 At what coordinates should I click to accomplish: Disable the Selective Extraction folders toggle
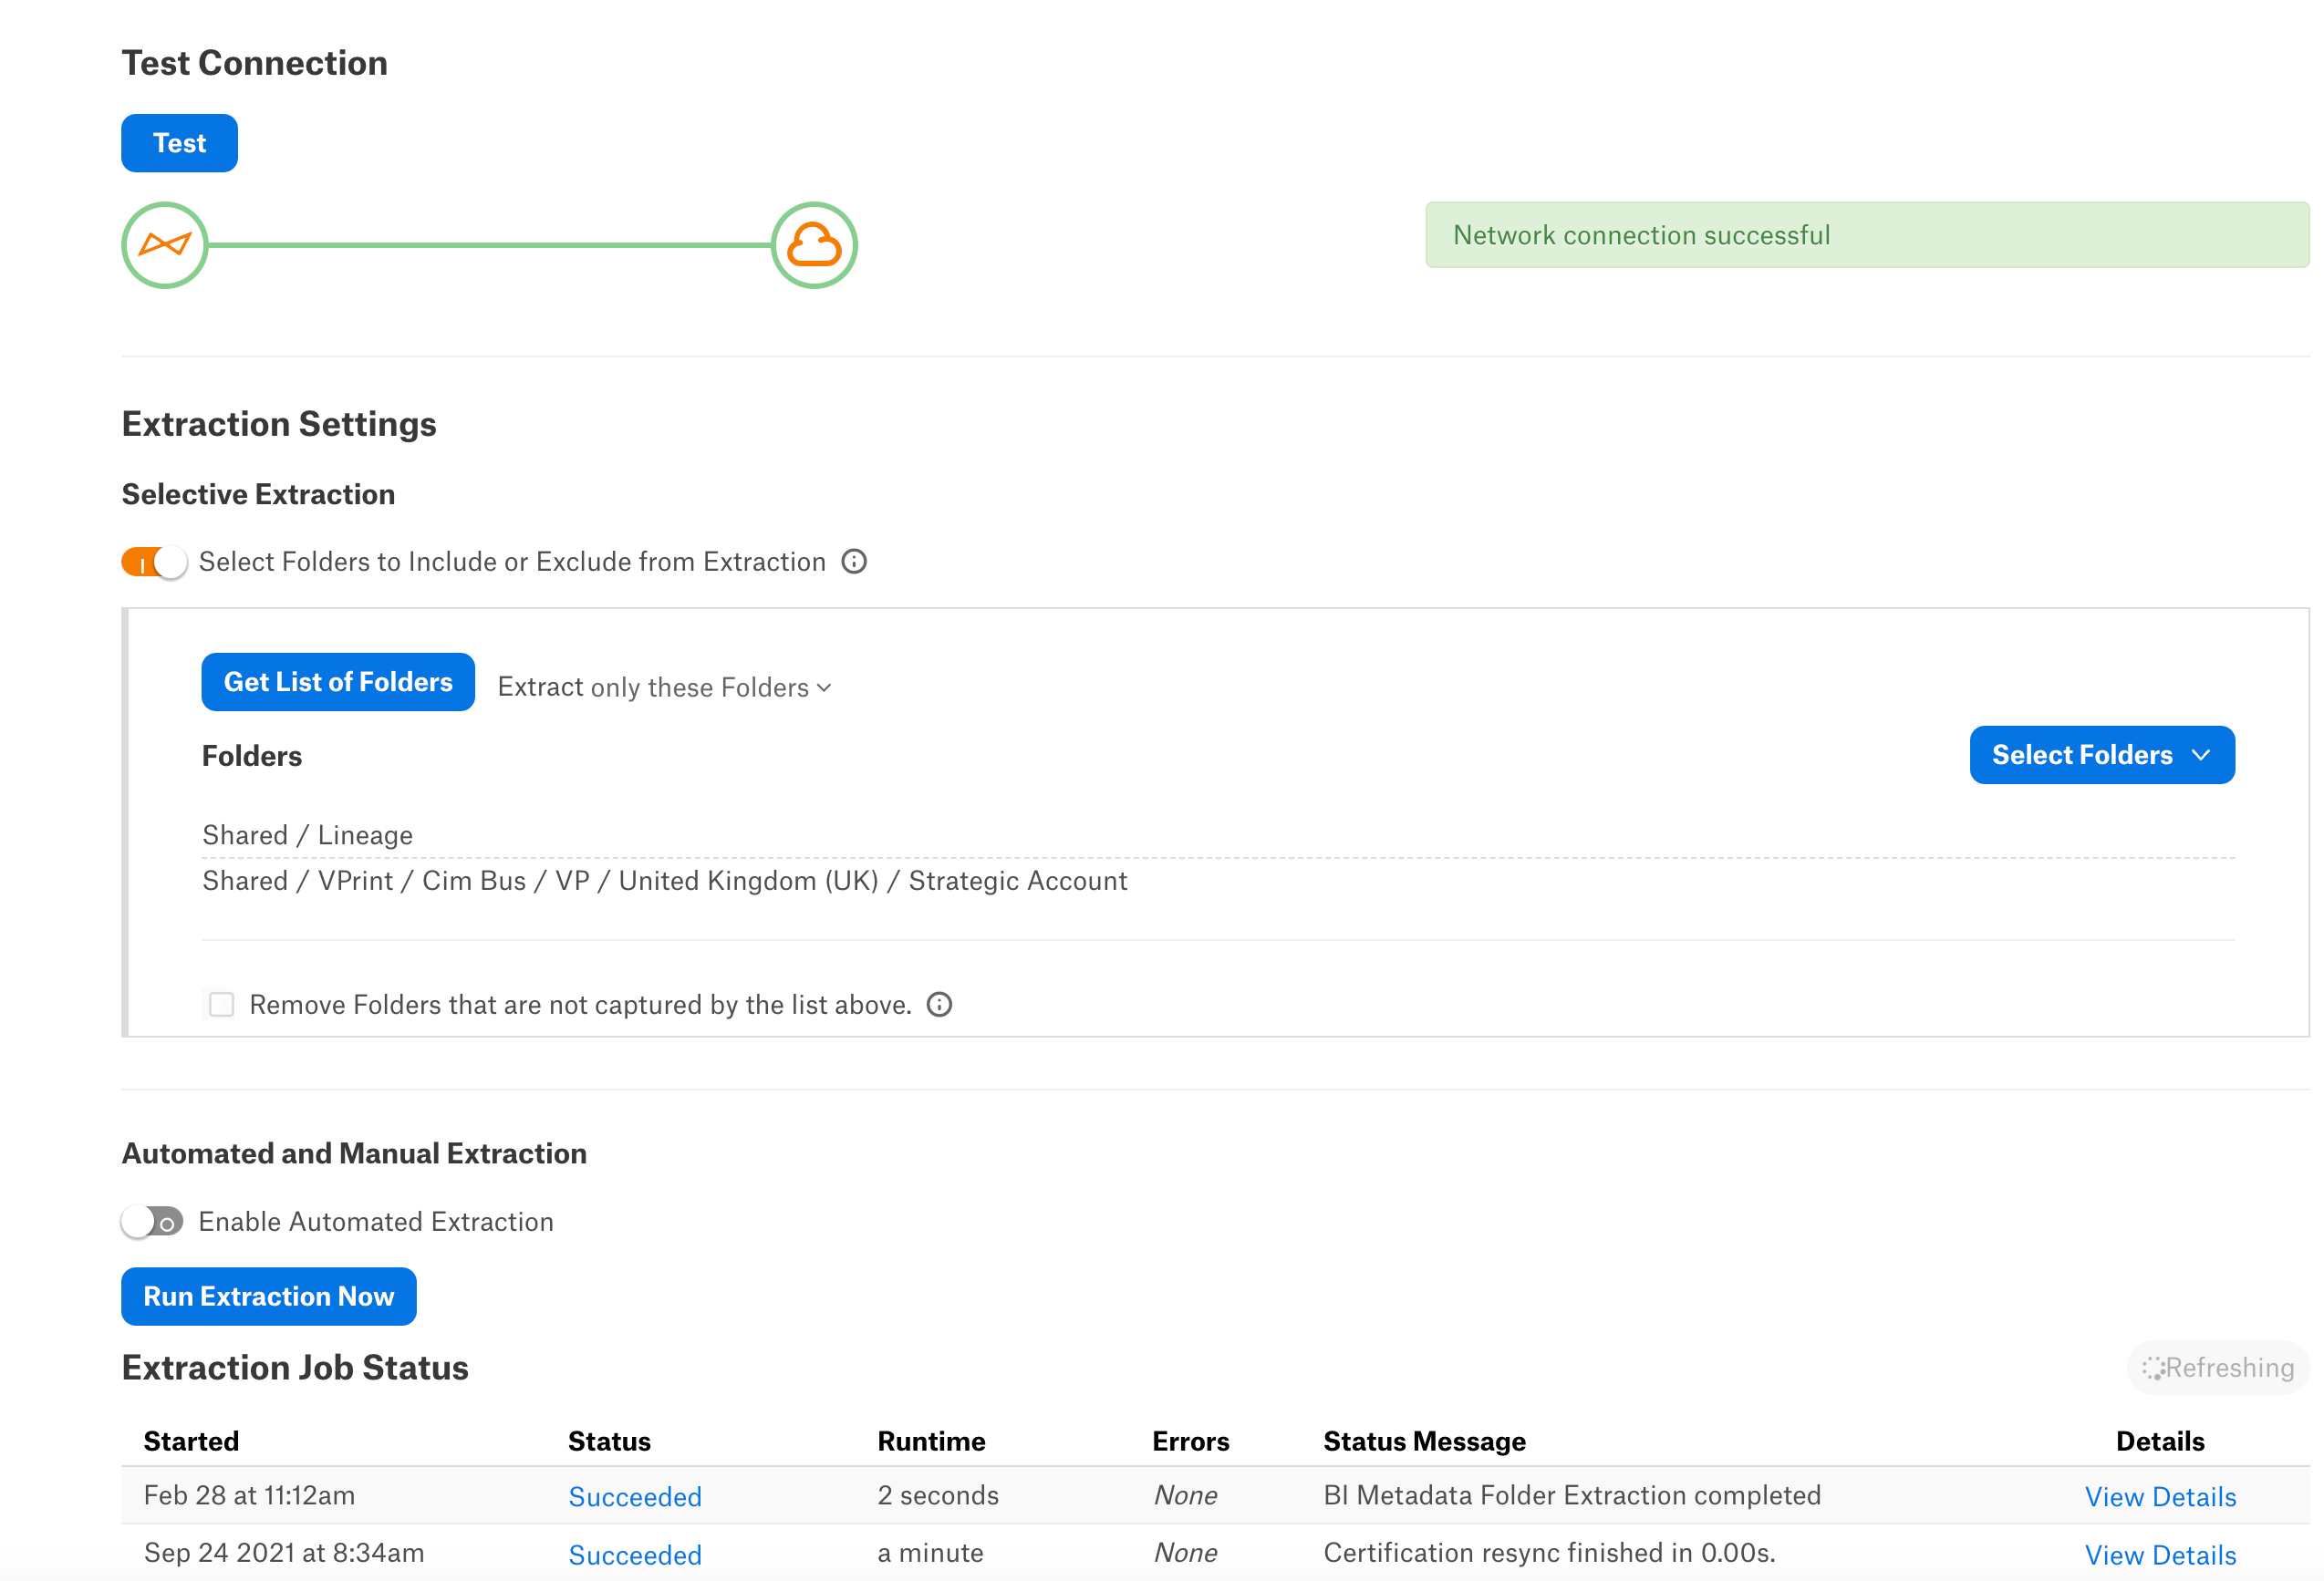click(154, 562)
